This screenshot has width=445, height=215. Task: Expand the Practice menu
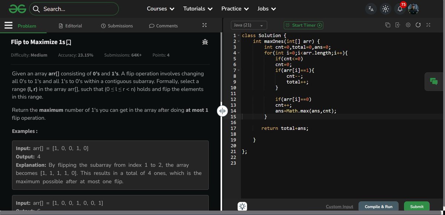pos(235,8)
